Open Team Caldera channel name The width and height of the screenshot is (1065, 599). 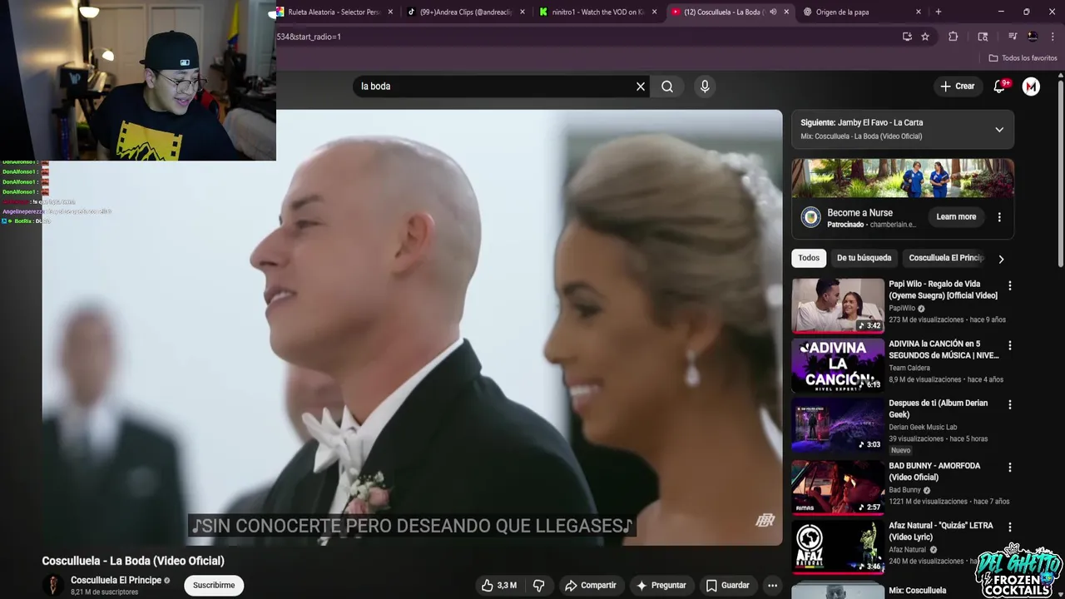[x=909, y=368]
